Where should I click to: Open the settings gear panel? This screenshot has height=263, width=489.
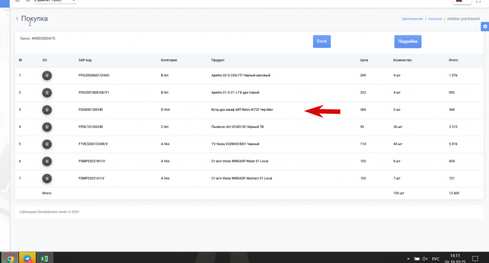tap(485, 27)
